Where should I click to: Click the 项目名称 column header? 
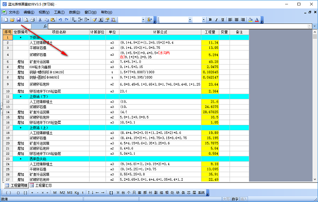point(59,32)
